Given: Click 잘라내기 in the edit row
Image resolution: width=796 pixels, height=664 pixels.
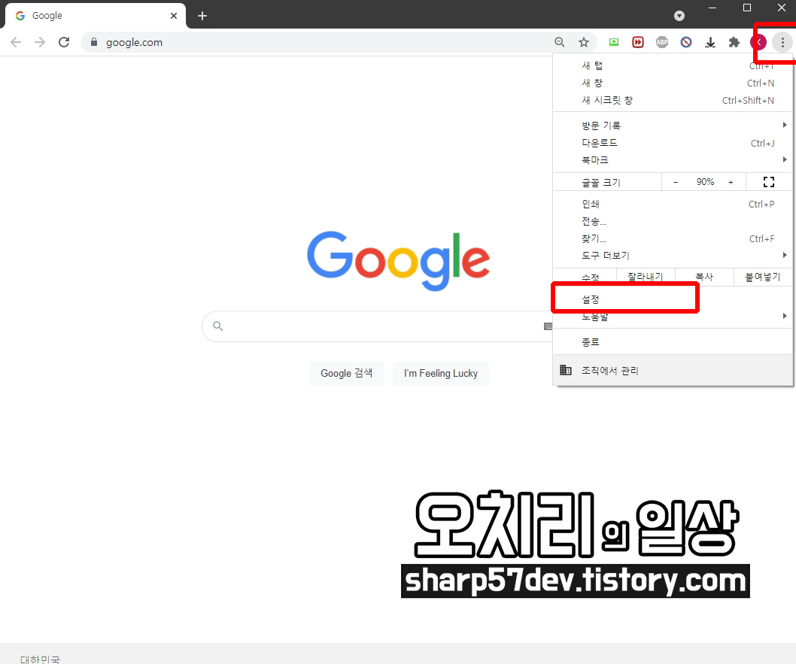Looking at the screenshot, I should 646,277.
